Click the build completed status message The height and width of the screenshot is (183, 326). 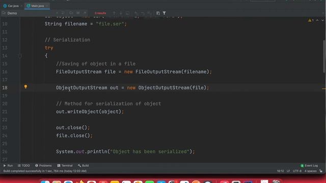pos(45,171)
